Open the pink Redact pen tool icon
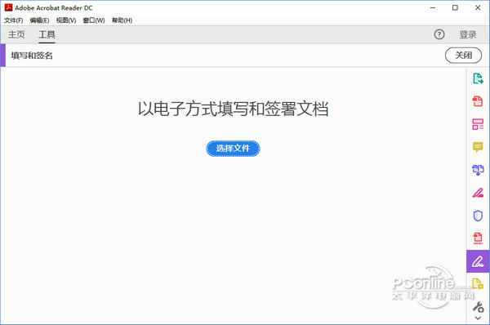The width and height of the screenshot is (490, 325). coord(478,193)
